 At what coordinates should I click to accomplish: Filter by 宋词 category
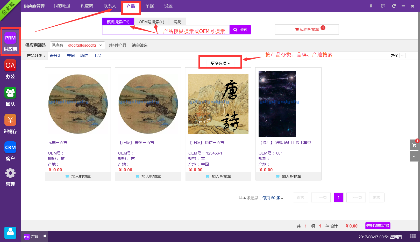(71, 56)
